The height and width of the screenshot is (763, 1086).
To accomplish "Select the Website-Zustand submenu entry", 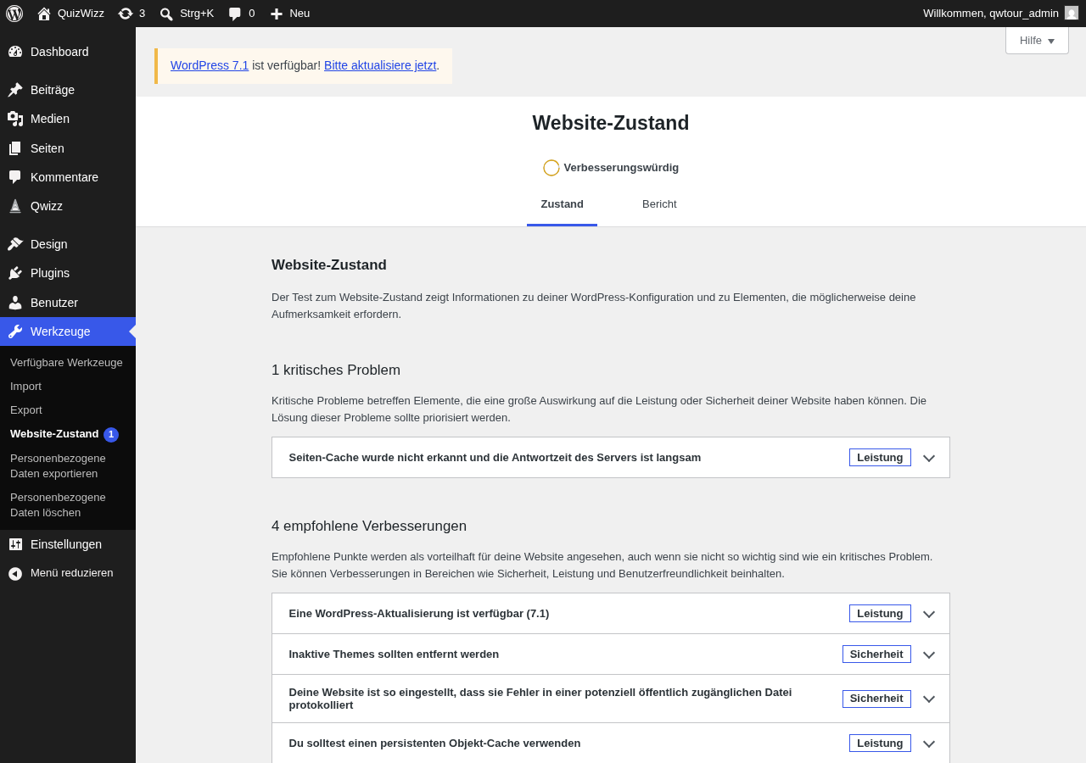I will coord(54,434).
